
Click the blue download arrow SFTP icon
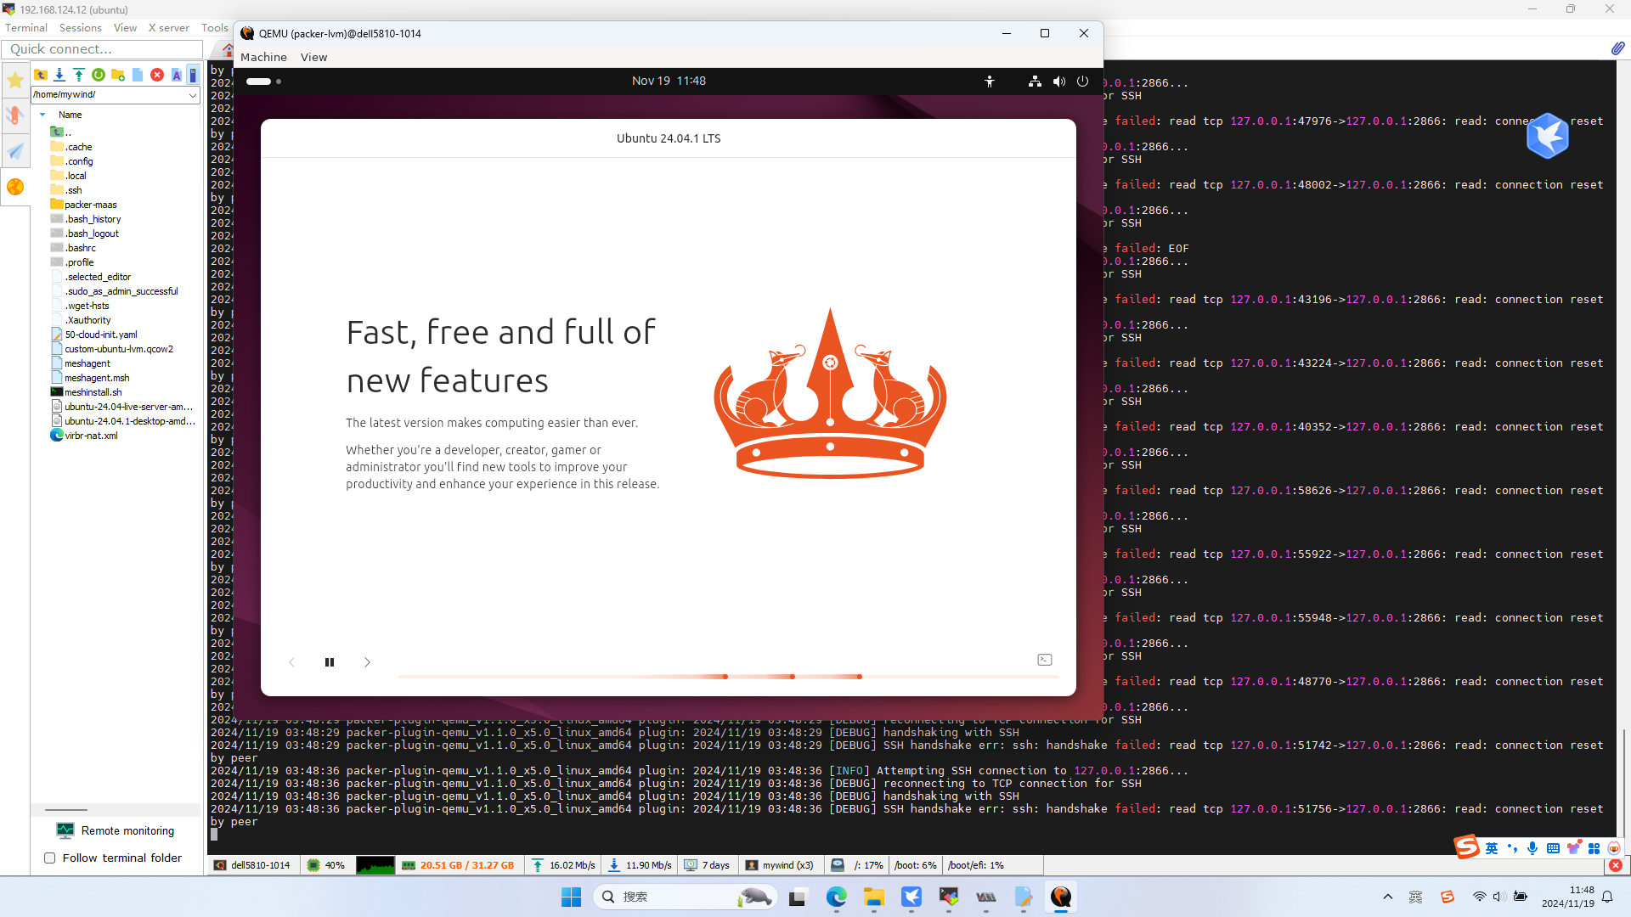tap(59, 75)
